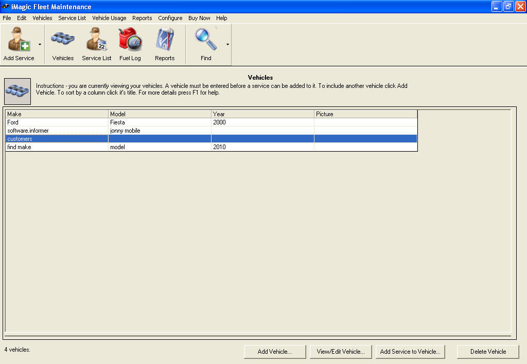Select the find make row
The height and width of the screenshot is (364, 527).
pyautogui.click(x=212, y=147)
